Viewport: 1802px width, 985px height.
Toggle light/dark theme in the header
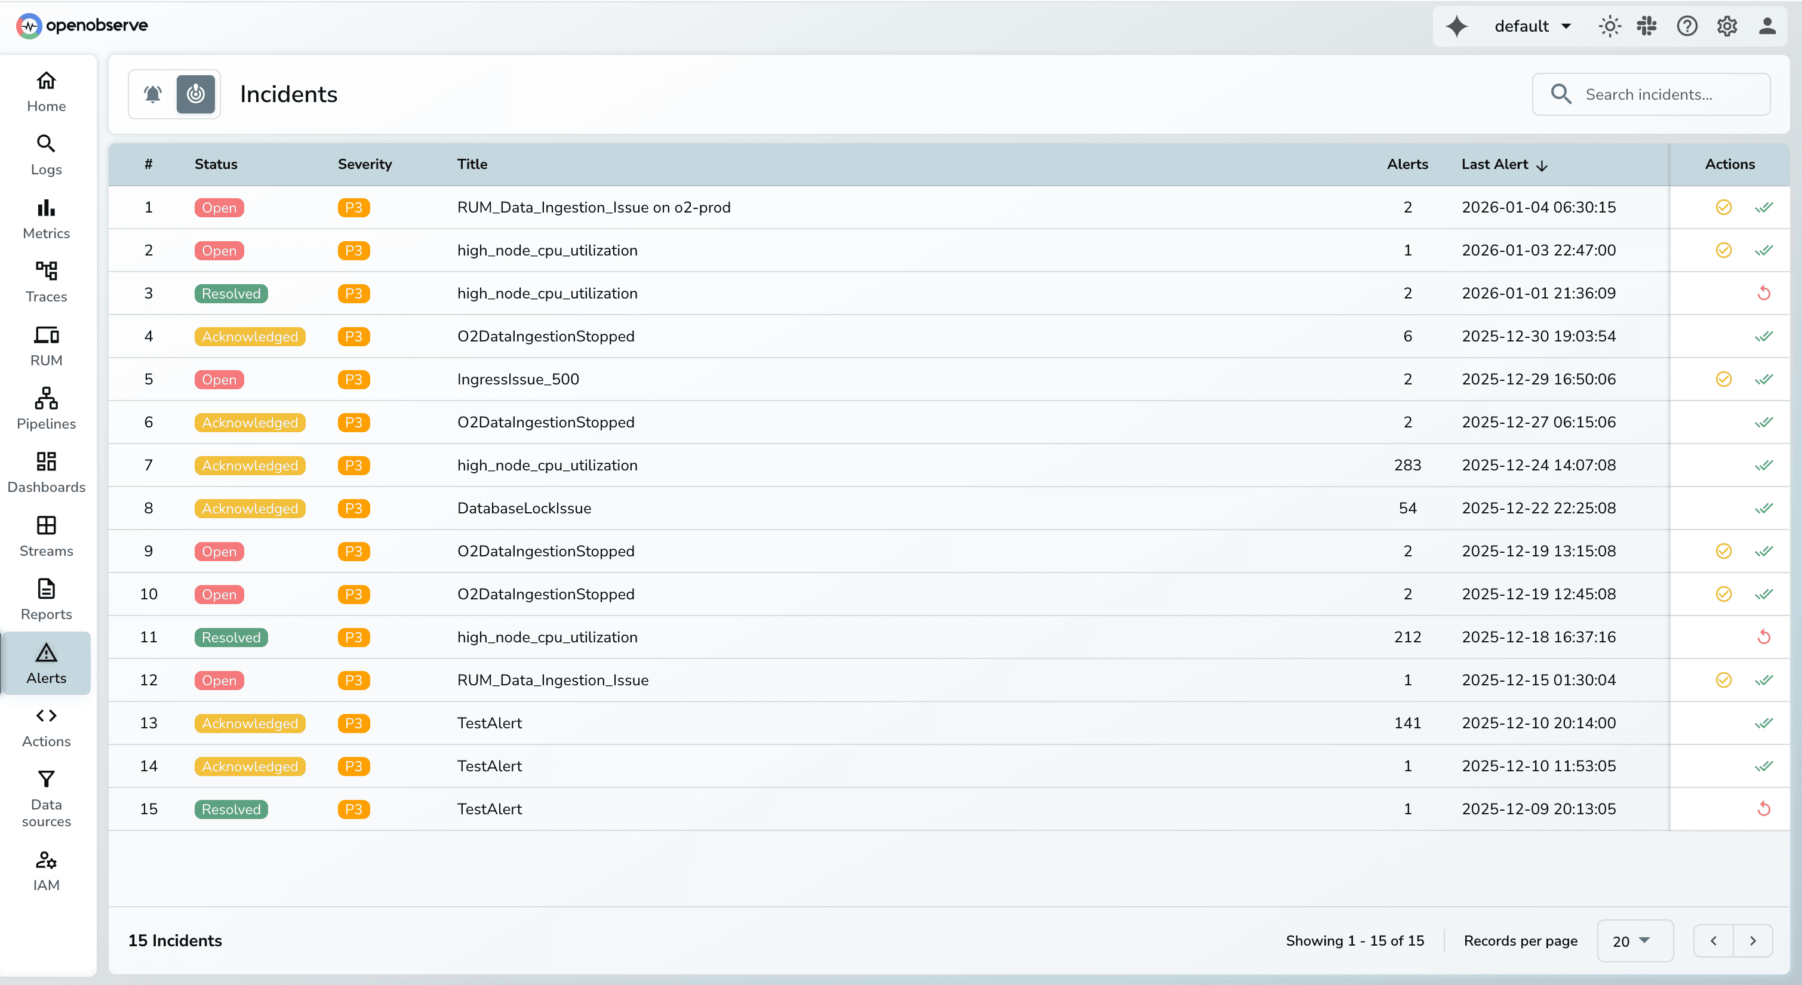click(x=1609, y=26)
